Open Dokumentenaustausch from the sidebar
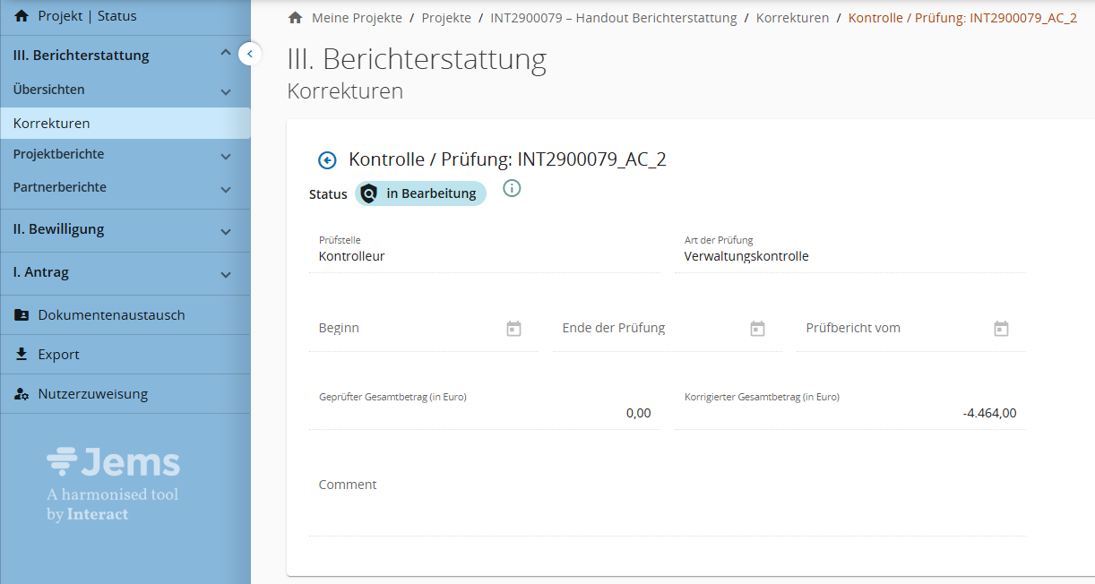 coord(111,315)
